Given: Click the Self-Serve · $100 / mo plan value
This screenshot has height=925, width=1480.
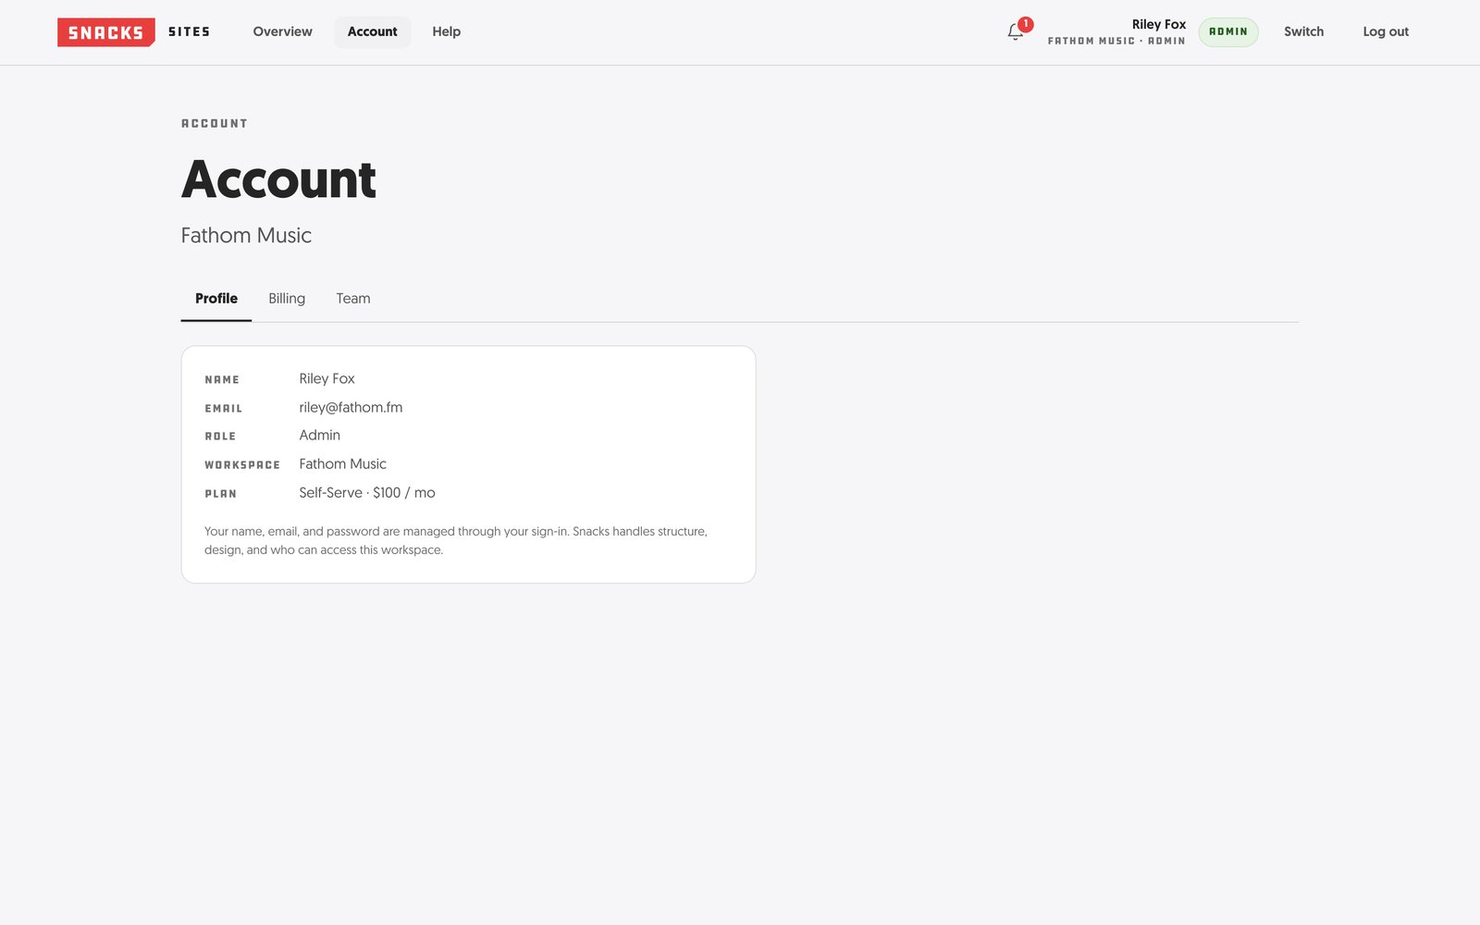Looking at the screenshot, I should pyautogui.click(x=366, y=492).
